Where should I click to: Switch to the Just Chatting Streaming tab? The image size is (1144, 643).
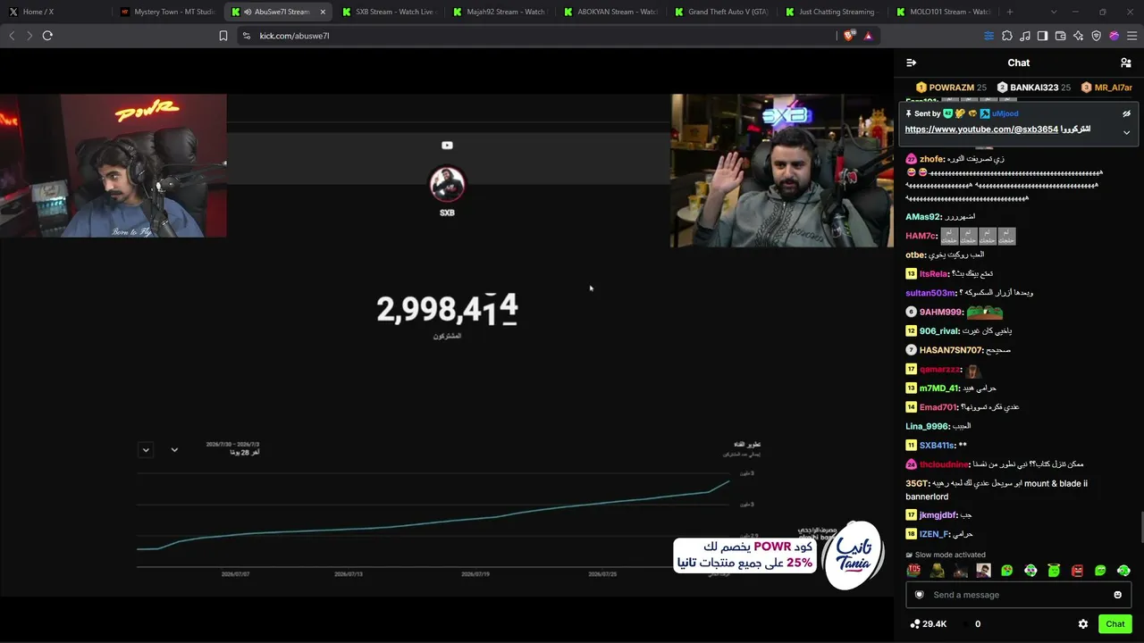832,12
